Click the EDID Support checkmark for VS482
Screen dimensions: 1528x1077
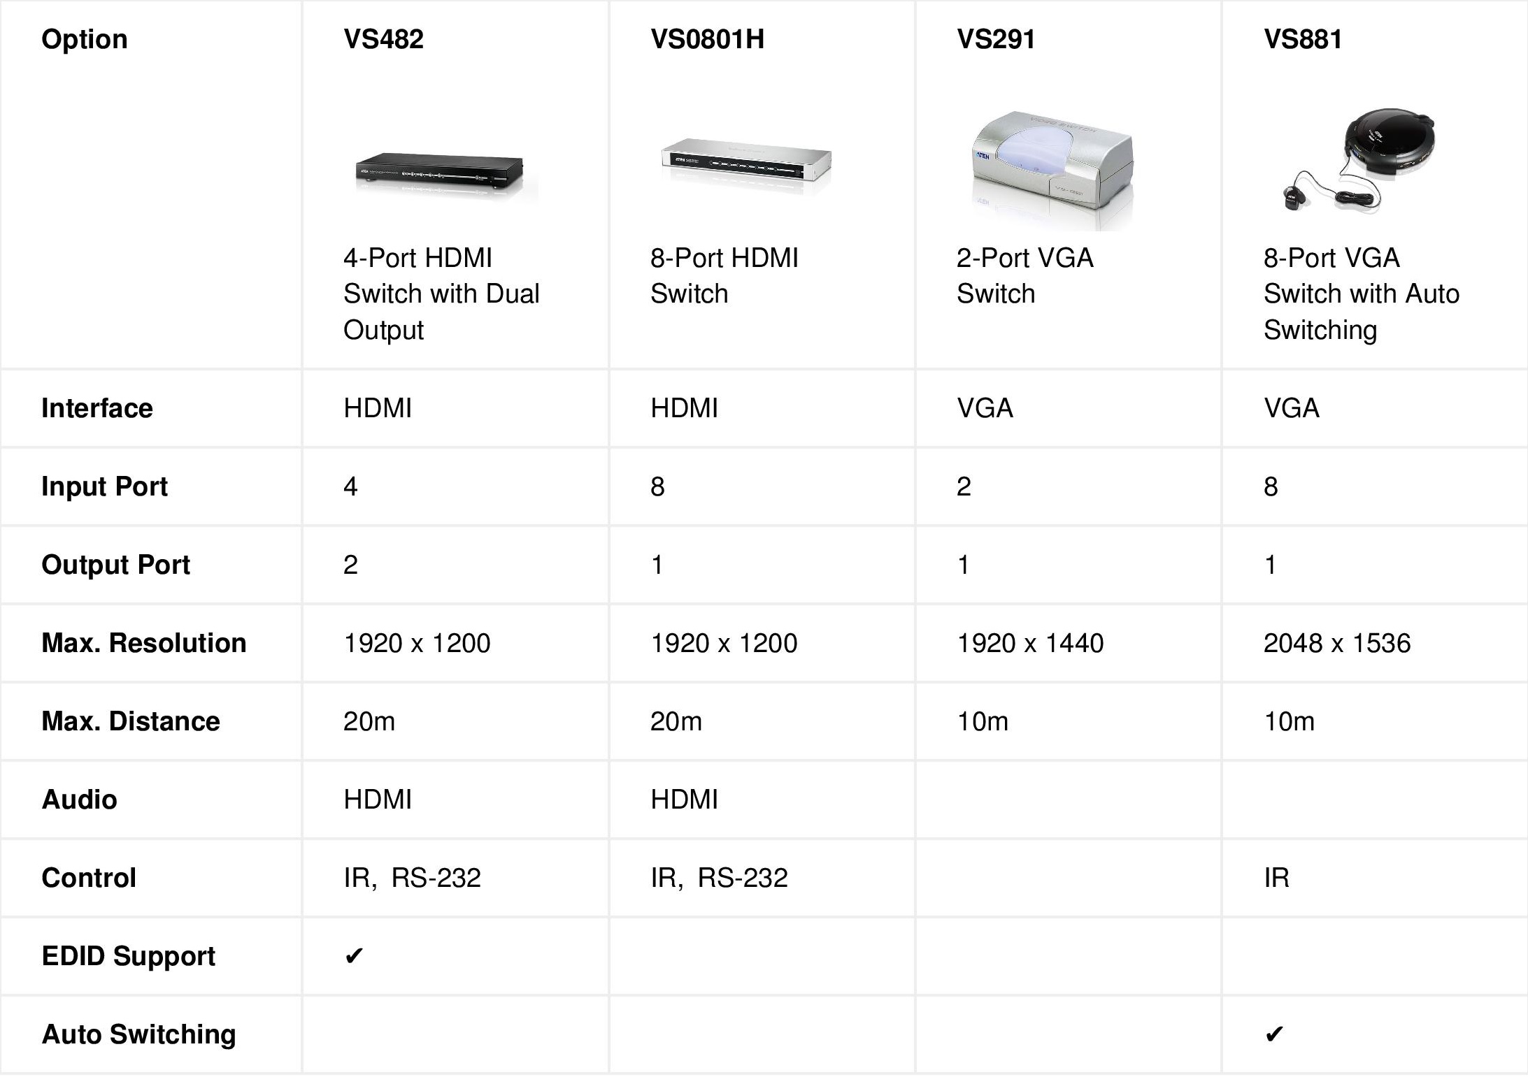354,955
